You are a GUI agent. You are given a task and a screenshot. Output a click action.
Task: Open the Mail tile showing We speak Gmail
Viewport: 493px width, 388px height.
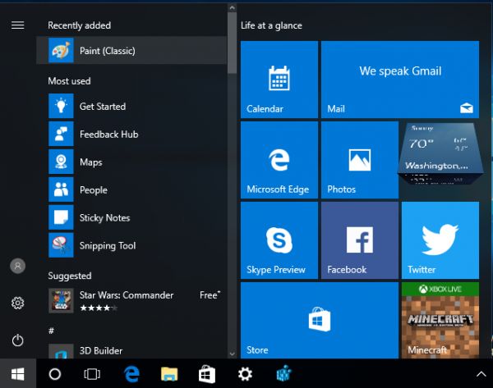(400, 80)
